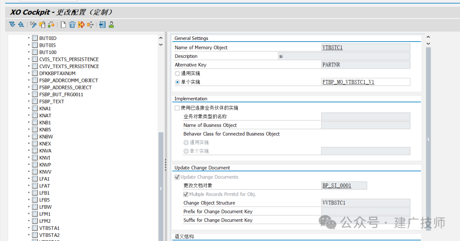This screenshot has width=460, height=241.
Task: Select LFB1 tree node
Action: coord(44,193)
